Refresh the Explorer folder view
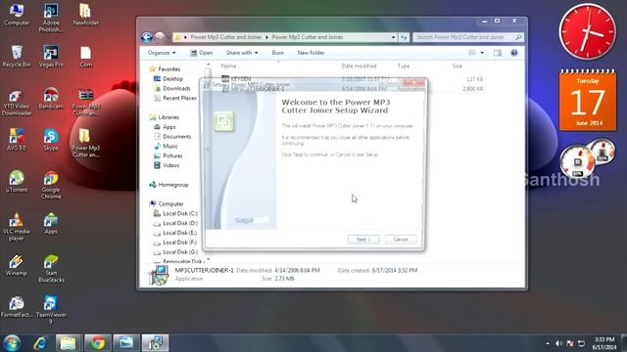 [404, 37]
